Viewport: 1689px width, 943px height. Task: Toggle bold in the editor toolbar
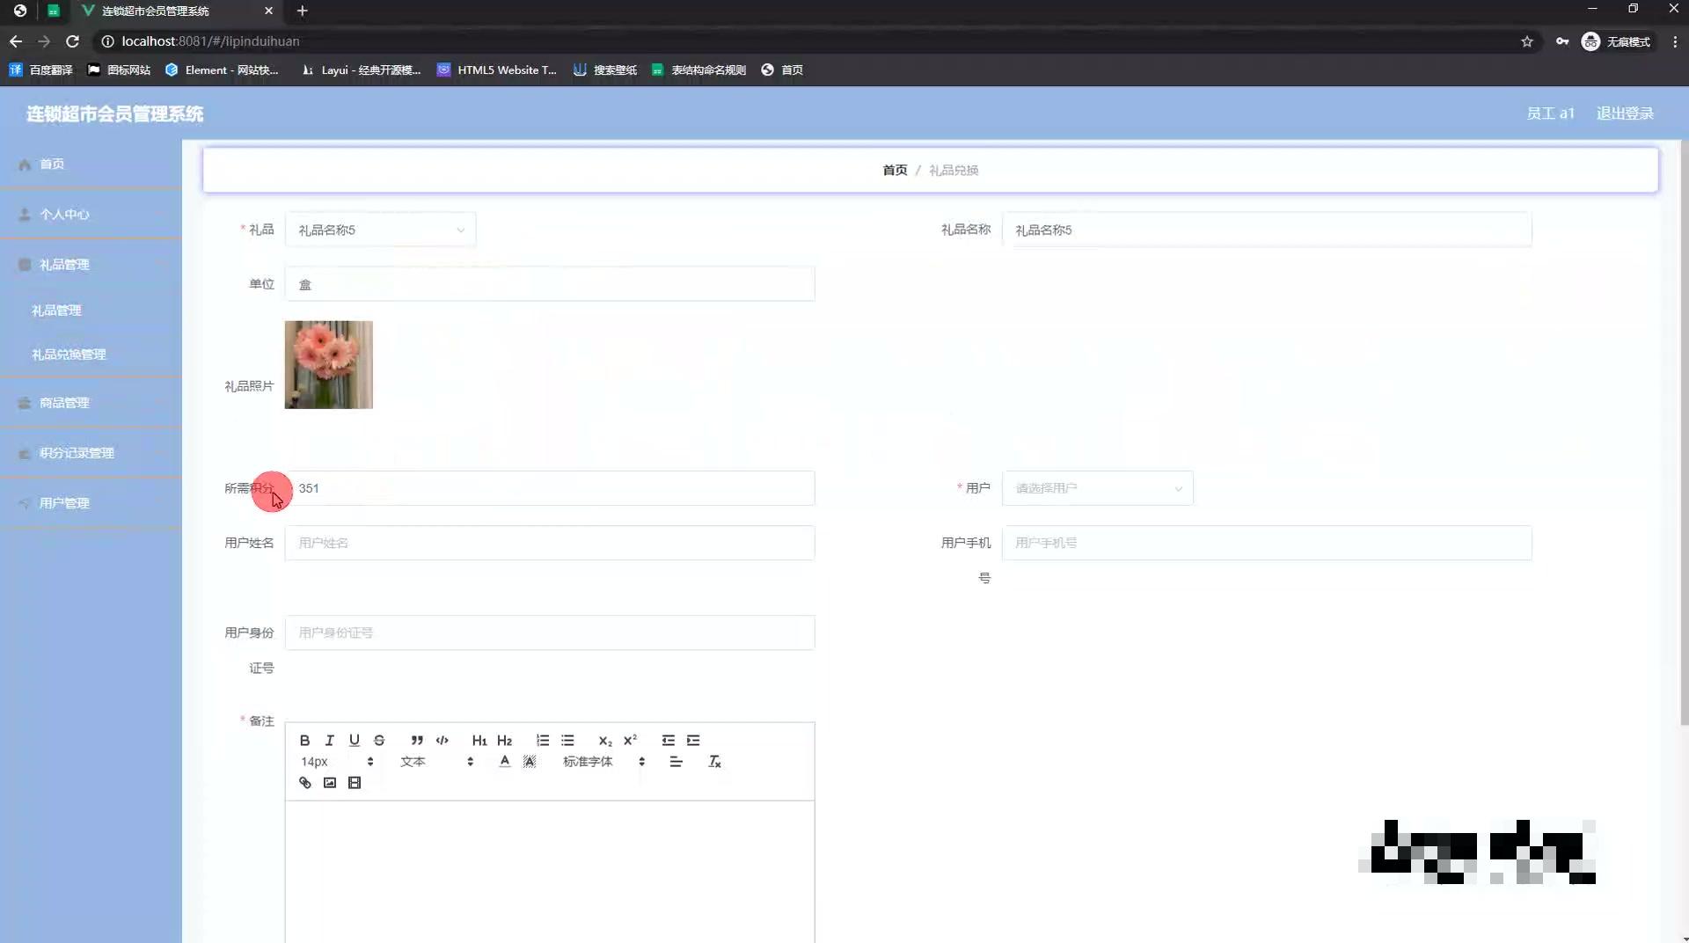click(x=304, y=740)
